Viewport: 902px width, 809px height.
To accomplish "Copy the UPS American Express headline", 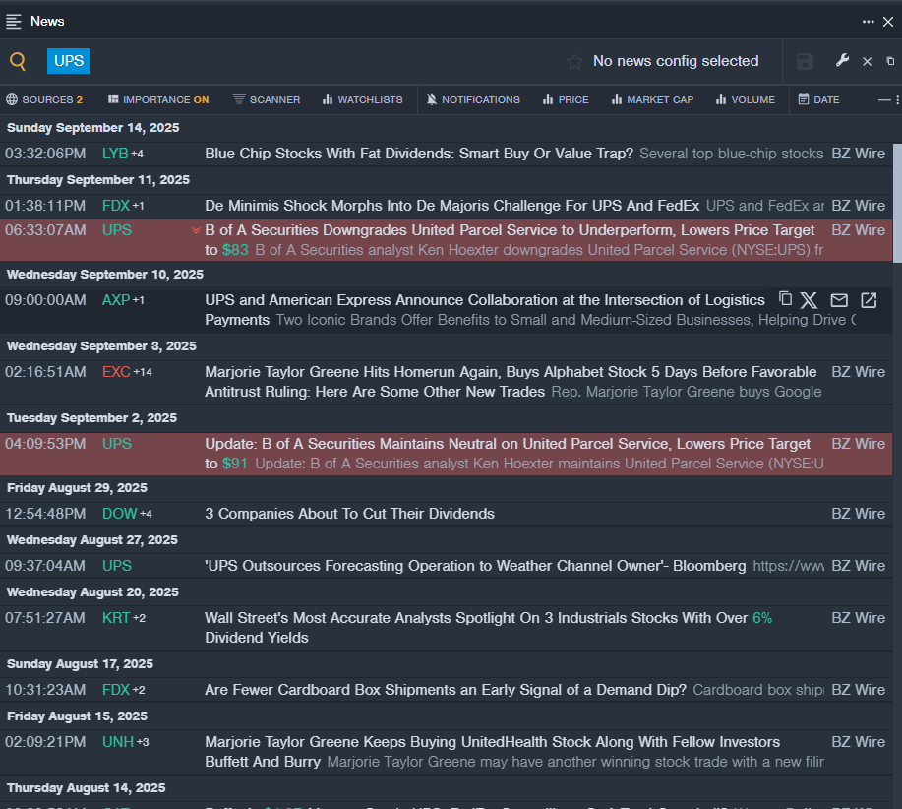I will coord(785,299).
